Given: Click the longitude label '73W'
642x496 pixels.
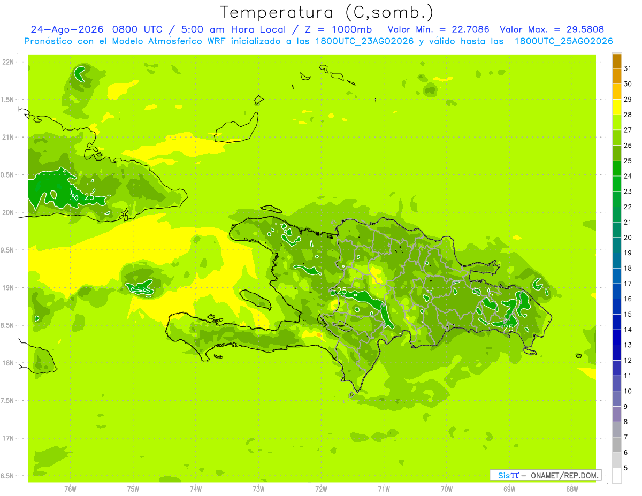Looking at the screenshot, I should point(258,489).
